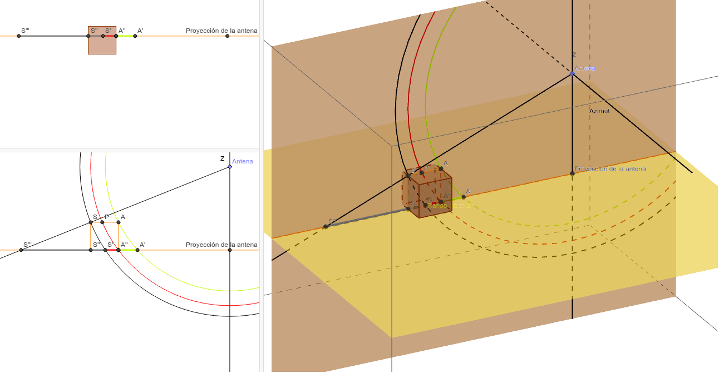The height and width of the screenshot is (373, 719).
Task: Select point S in the side-view panel
Action: click(91, 222)
